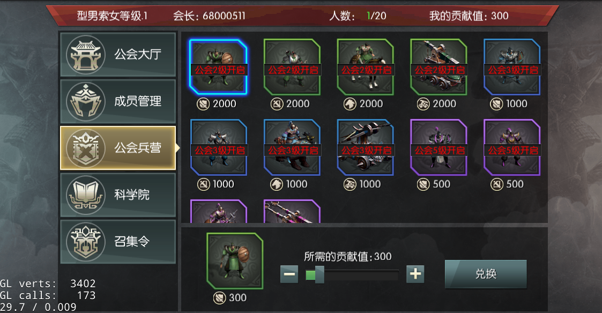Select the blue bear cavalry unit card
Viewport: 602px width, 313px height.
coord(292,147)
